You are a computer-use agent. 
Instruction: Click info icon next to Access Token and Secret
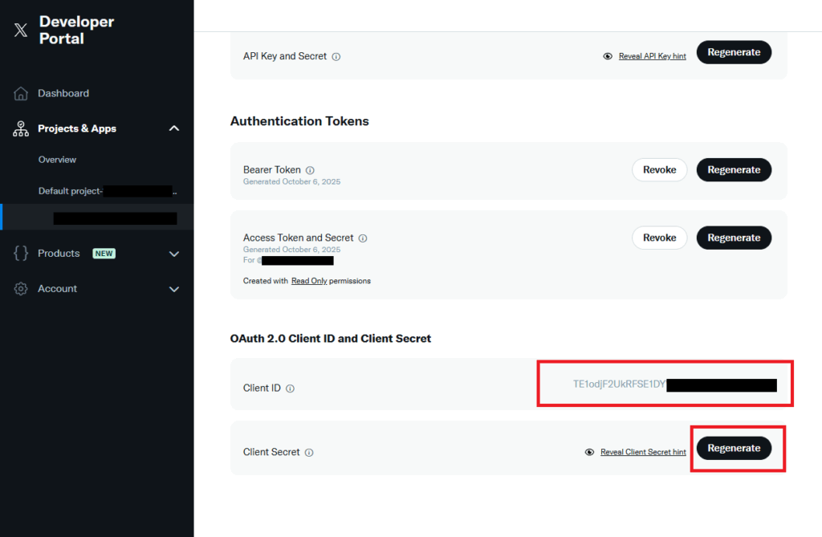point(363,238)
